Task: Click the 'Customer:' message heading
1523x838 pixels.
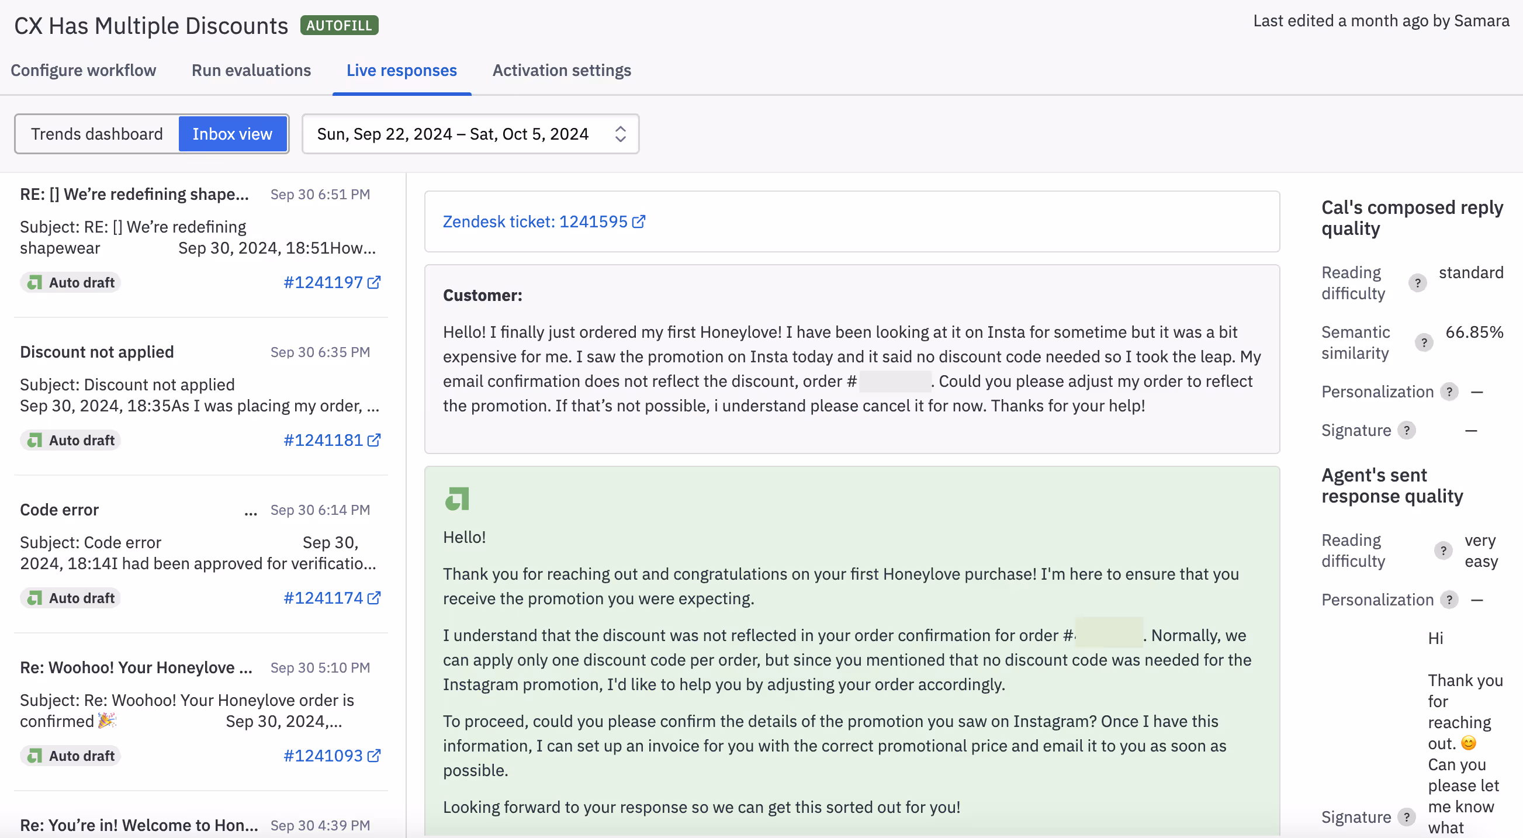Action: 483,295
